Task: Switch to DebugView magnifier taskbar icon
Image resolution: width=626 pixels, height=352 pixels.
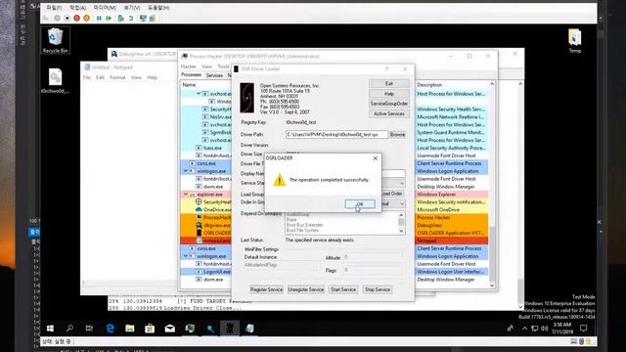Action: 210,329
